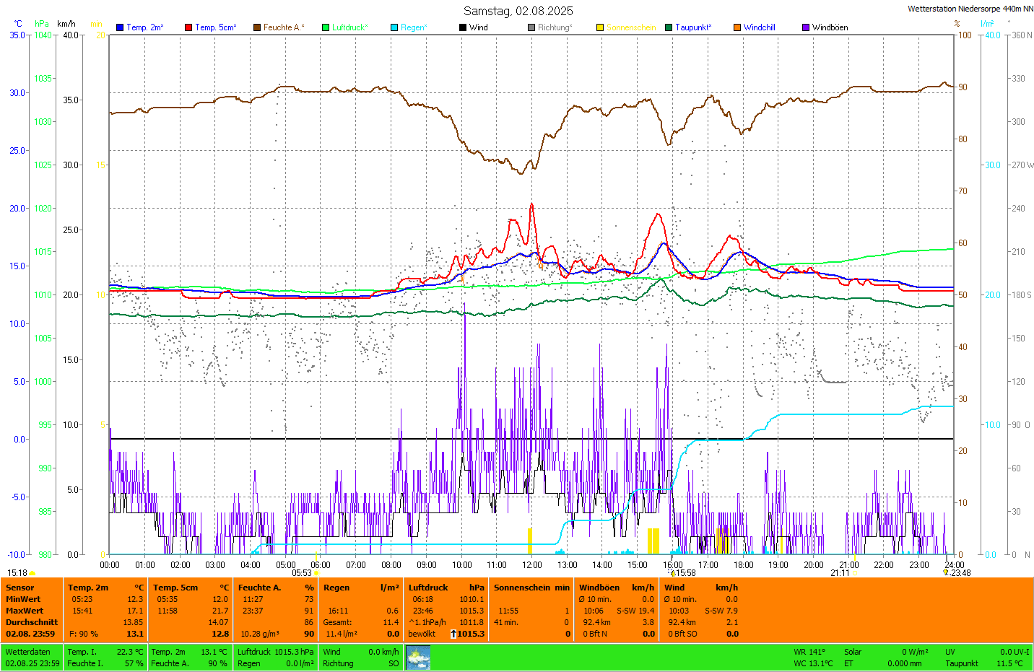Viewport: 1034px width, 672px height.
Task: Click the Taupunkt legend label
Action: (x=692, y=27)
